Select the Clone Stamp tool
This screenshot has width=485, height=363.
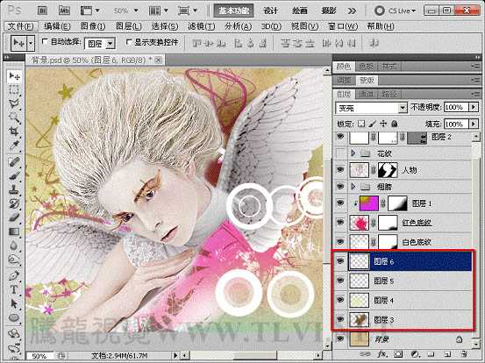click(14, 189)
